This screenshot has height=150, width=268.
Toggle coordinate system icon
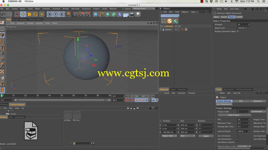pyautogui.click(x=68, y=14)
